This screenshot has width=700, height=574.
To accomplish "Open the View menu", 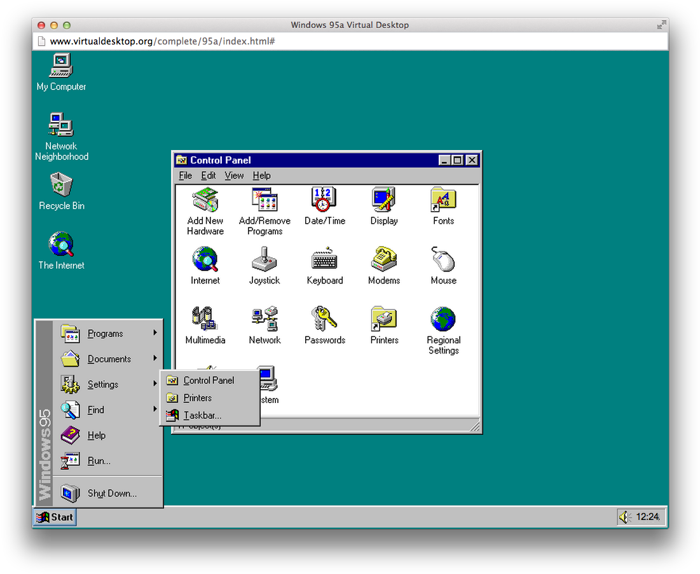I will (234, 175).
